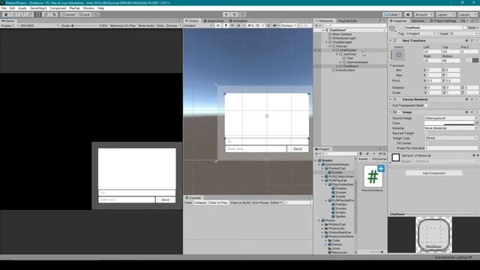This screenshot has width=480, height=270.
Task: Open the Color eyedropper picker in Image component
Action: (x=476, y=123)
